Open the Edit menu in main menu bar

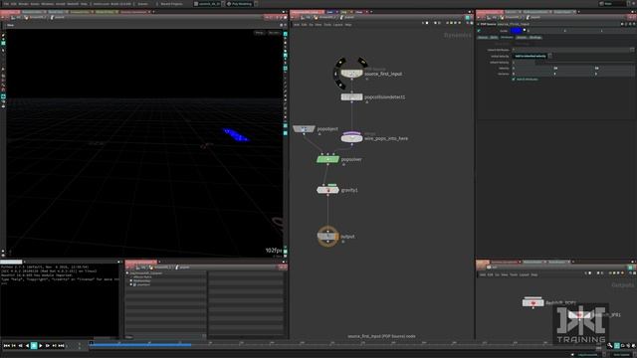click(14, 4)
